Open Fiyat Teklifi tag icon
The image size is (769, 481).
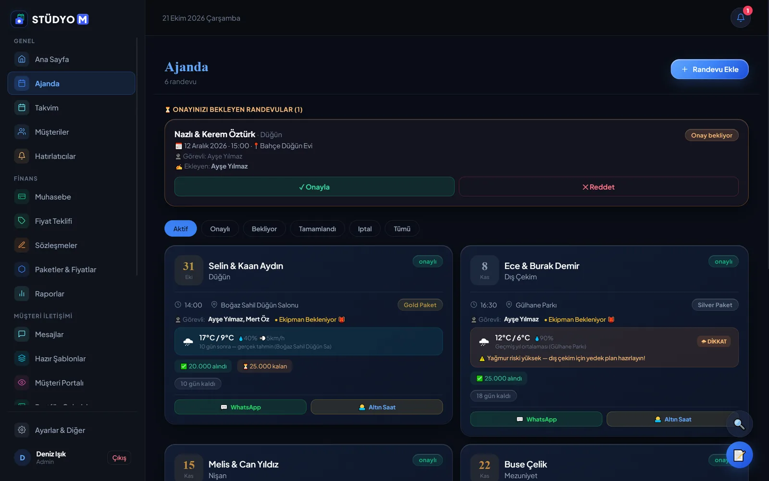tap(22, 221)
